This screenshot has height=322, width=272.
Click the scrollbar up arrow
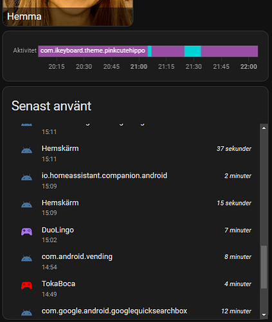pos(264,128)
